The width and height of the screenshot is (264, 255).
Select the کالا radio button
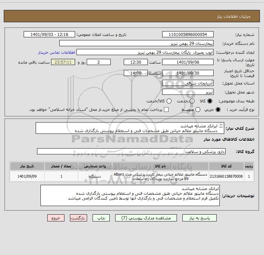[210, 101]
